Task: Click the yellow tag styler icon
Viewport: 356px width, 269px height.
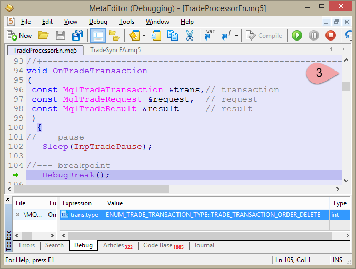Action: (x=134, y=36)
